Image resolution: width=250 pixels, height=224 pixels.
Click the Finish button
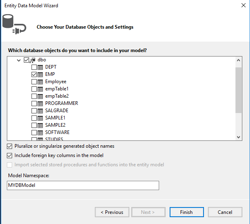[186, 212]
